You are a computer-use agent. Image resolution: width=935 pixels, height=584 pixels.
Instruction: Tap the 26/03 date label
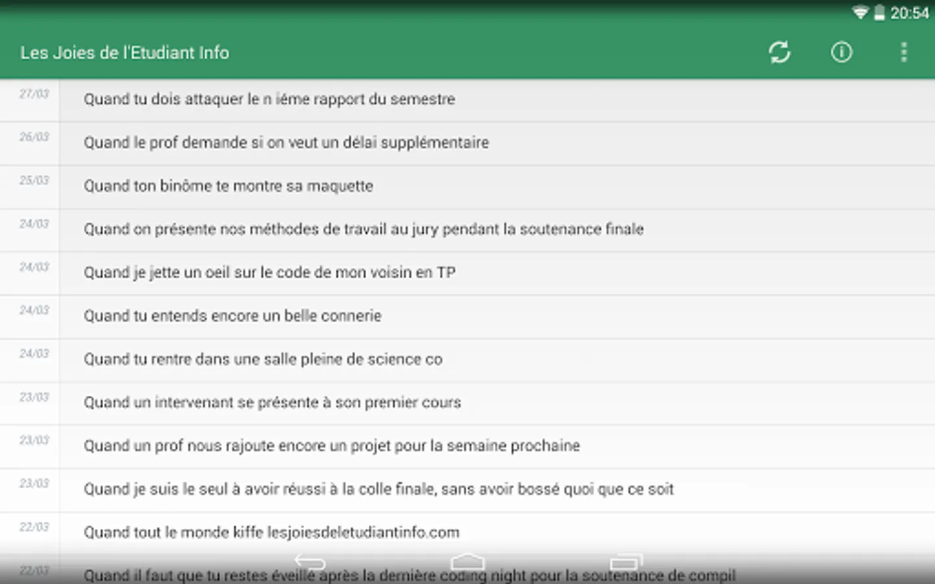click(34, 137)
